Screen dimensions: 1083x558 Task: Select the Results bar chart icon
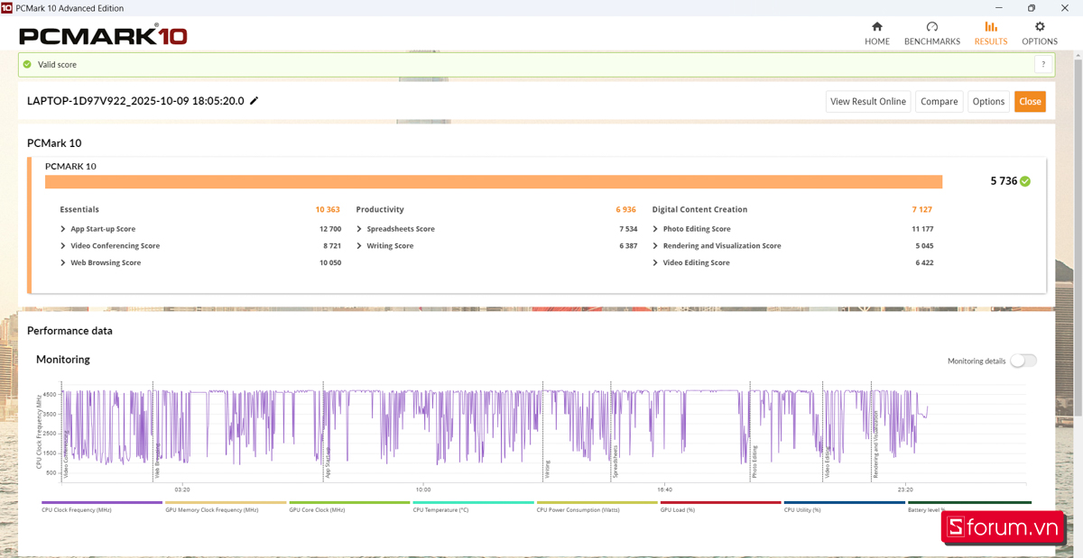[x=990, y=27]
